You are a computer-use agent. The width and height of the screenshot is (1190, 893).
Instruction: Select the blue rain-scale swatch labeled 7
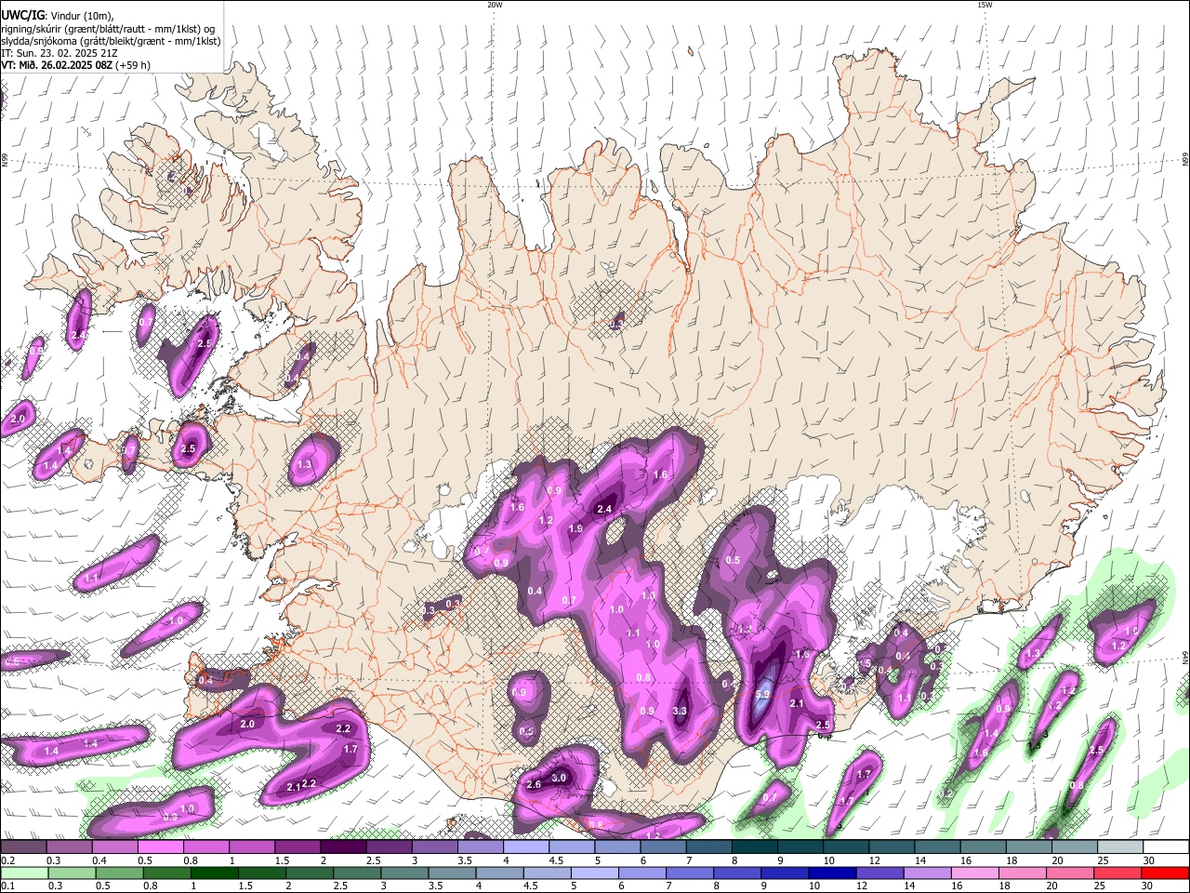[690, 873]
